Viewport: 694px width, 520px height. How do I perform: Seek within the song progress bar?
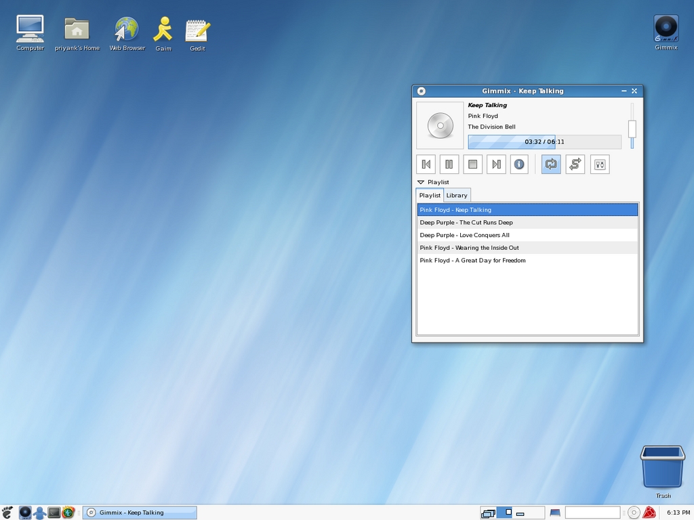coord(545,142)
